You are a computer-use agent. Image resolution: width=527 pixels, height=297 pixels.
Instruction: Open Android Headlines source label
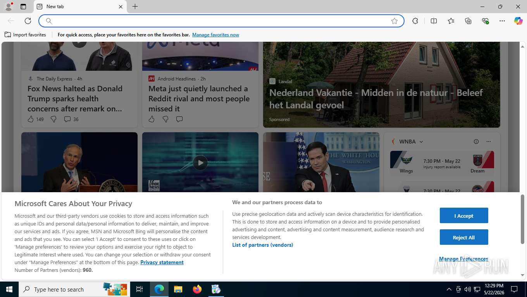[176, 79]
